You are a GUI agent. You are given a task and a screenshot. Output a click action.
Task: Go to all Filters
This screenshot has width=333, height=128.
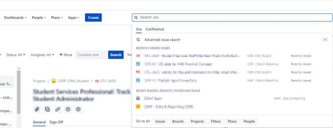(x=216, y=121)
